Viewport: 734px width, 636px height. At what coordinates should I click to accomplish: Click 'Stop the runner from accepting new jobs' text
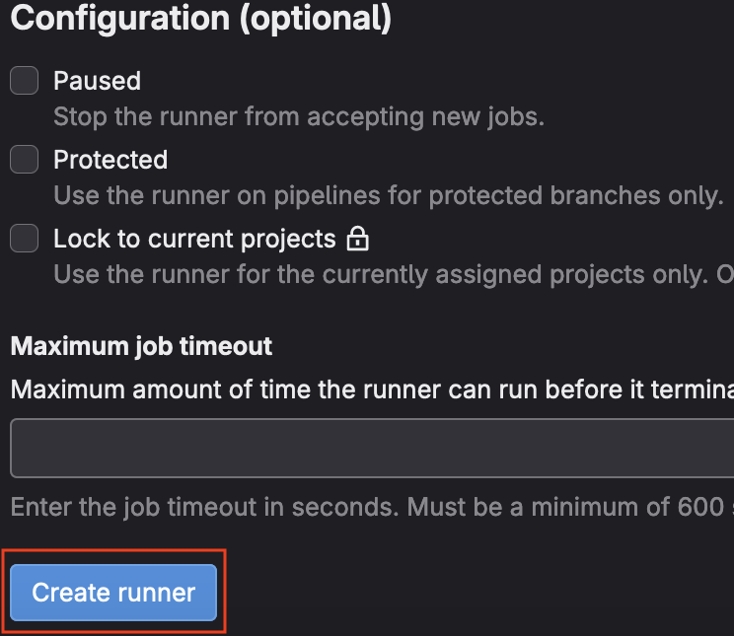(x=298, y=116)
